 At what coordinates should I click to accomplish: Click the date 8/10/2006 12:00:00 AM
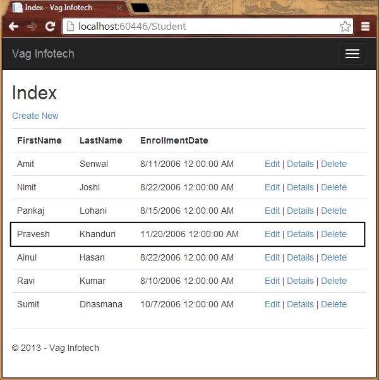(187, 281)
